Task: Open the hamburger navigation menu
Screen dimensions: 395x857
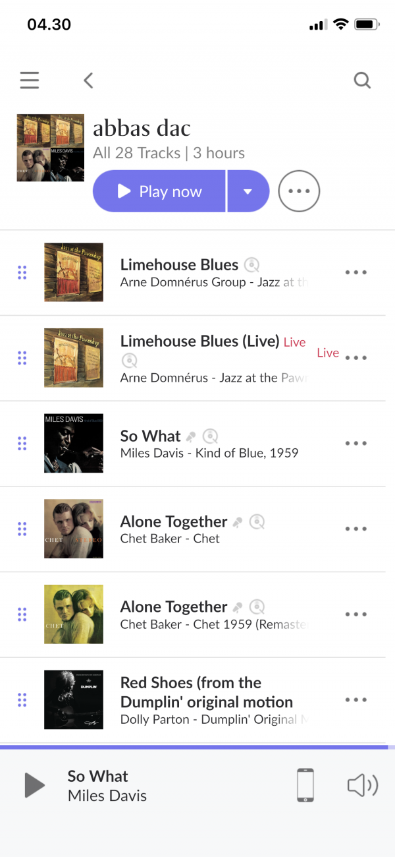Action: (29, 80)
